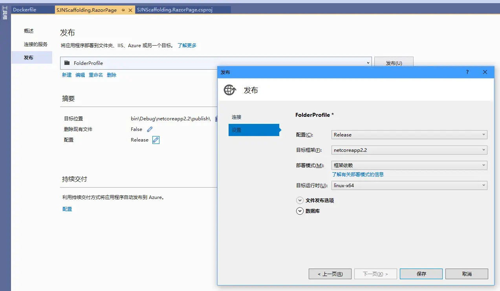Go back with the 上一页(R) button
The height and width of the screenshot is (291, 500).
click(330, 274)
